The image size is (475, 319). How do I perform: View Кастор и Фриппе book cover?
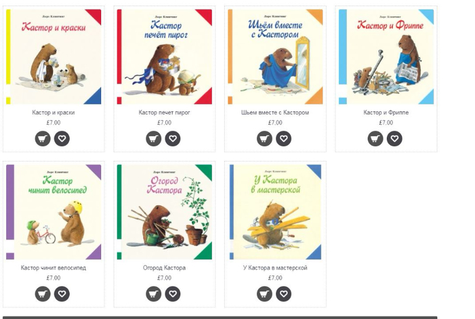point(386,57)
